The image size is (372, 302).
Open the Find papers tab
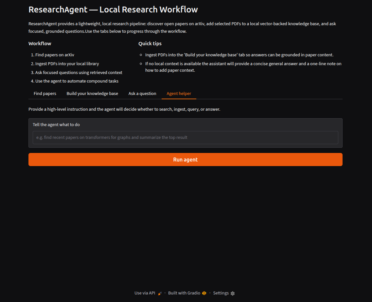click(45, 94)
